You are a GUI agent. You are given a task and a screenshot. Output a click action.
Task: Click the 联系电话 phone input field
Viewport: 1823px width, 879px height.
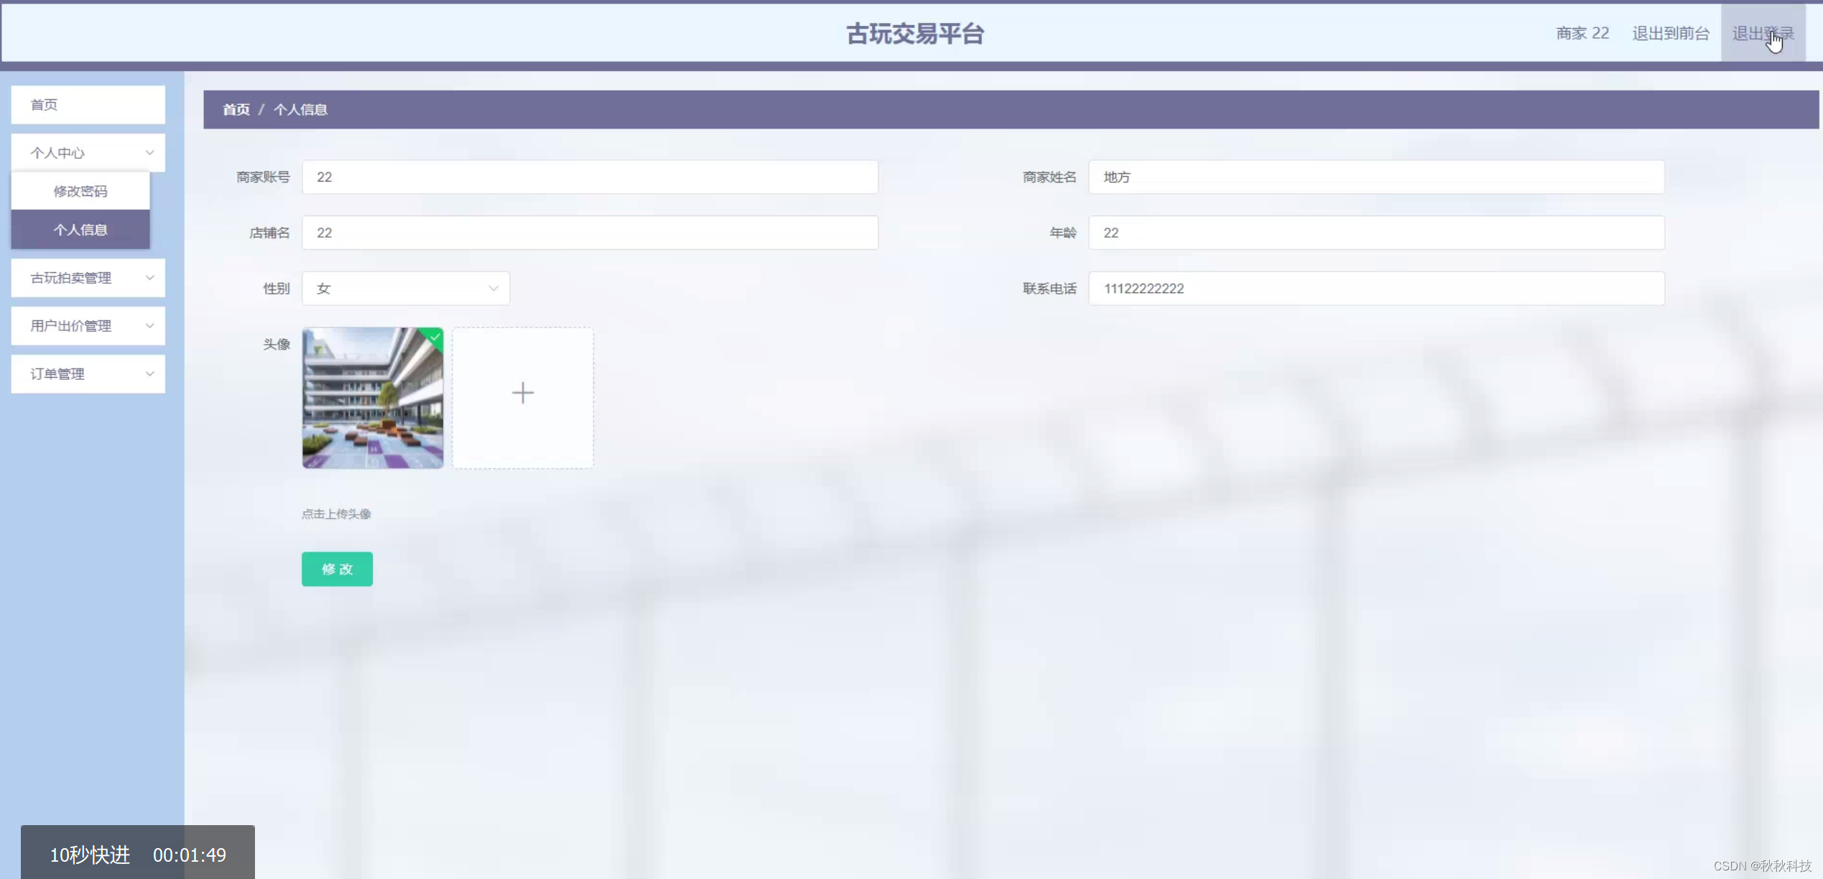[x=1376, y=288]
